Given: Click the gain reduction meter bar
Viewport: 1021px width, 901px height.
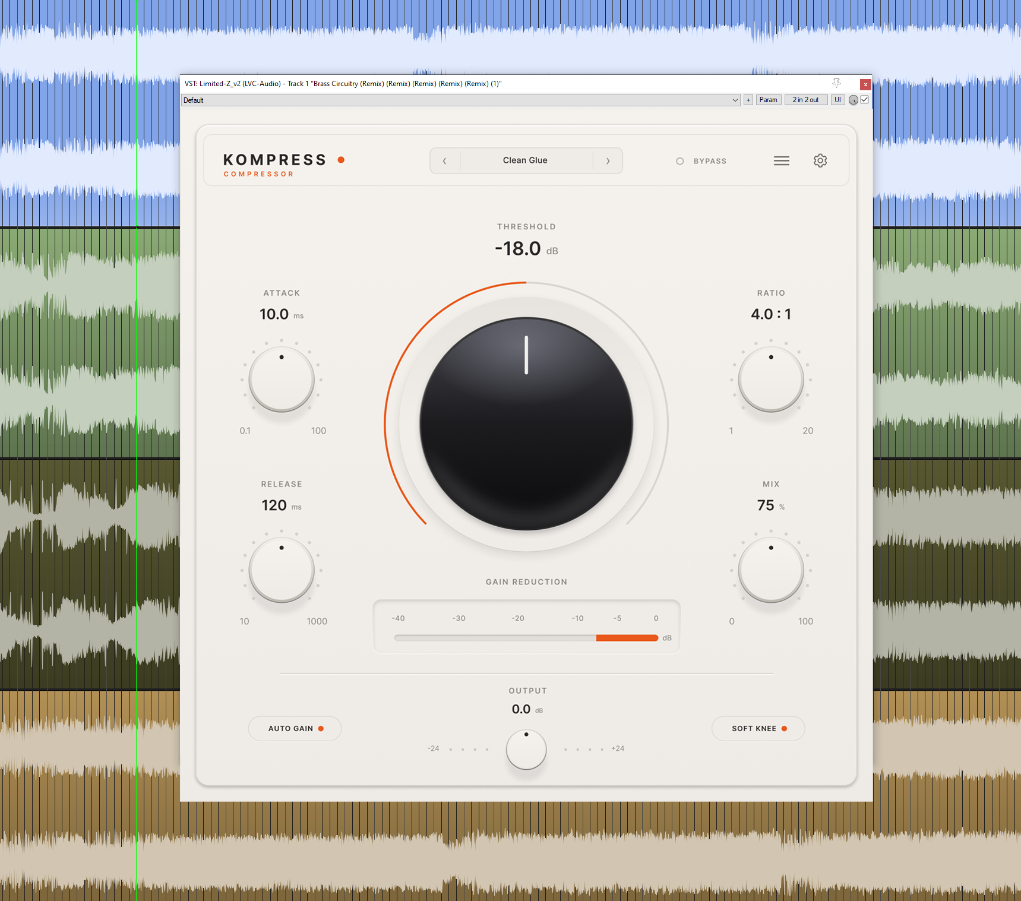Looking at the screenshot, I should 526,638.
